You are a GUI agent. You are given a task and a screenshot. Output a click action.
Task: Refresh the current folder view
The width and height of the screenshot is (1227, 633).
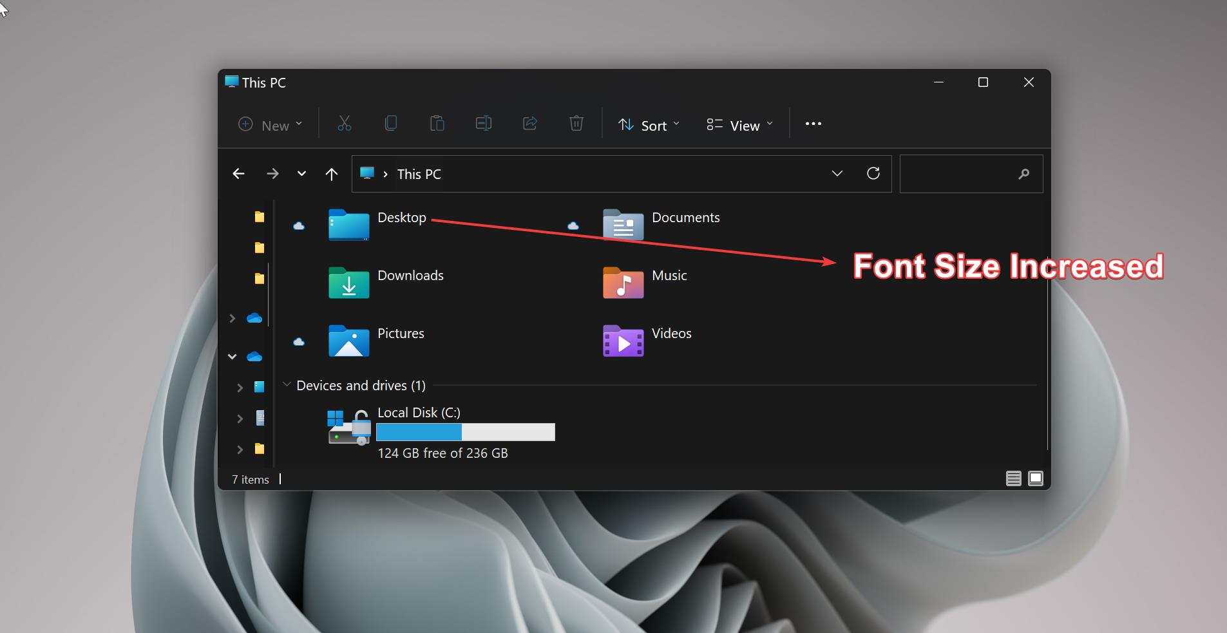pyautogui.click(x=874, y=173)
